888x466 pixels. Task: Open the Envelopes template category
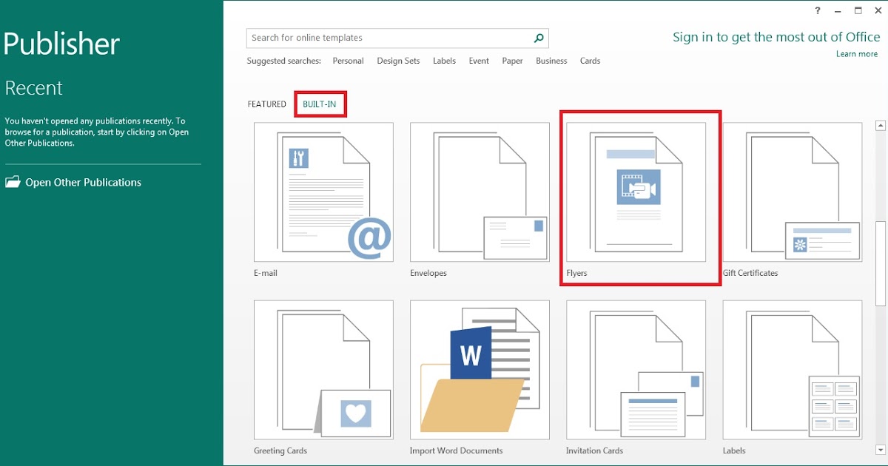pyautogui.click(x=480, y=192)
